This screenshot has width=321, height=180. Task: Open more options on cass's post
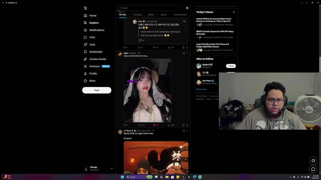[187, 53]
